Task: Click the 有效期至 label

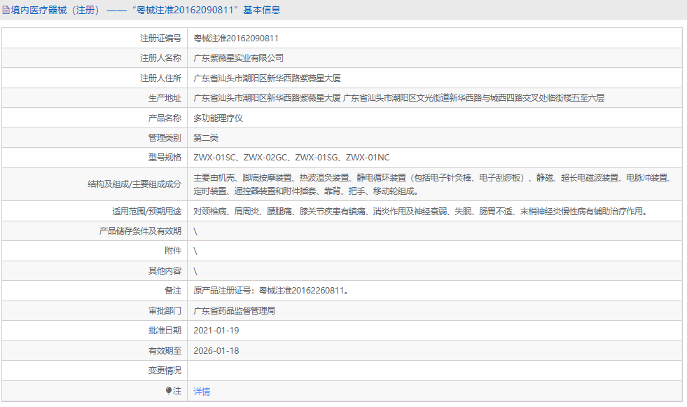Action: click(x=165, y=351)
